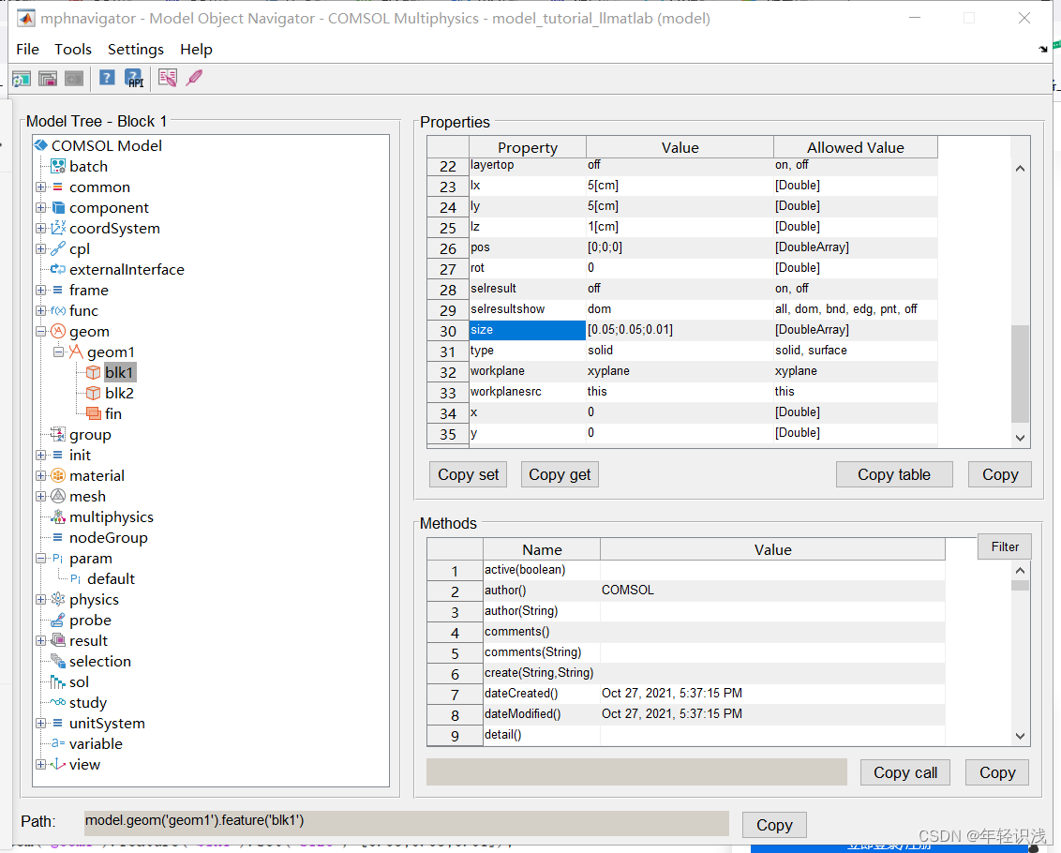This screenshot has height=853, width=1061.
Task: Select the size property row
Action: [x=682, y=330]
